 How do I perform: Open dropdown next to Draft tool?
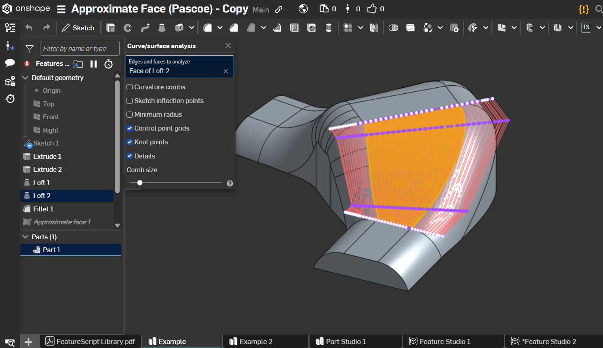coord(264,27)
